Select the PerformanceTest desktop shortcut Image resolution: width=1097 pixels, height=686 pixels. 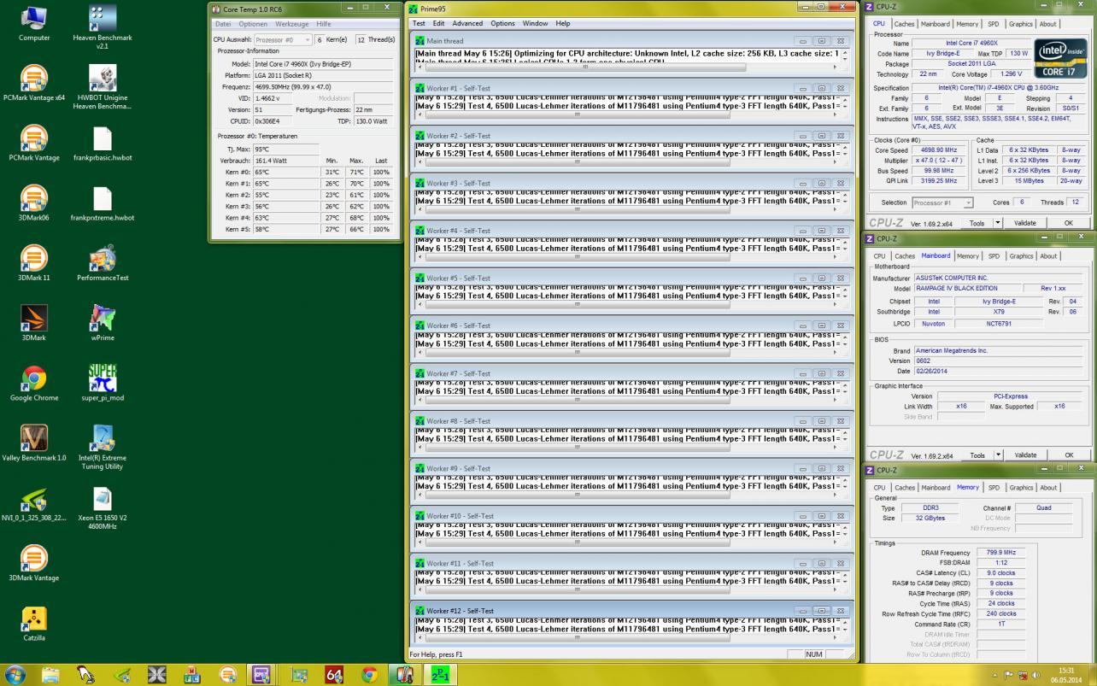coord(102,263)
